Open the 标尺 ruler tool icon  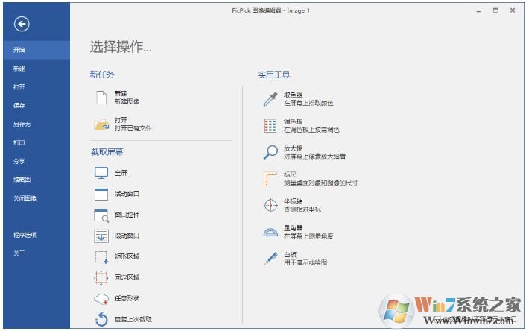(x=270, y=179)
